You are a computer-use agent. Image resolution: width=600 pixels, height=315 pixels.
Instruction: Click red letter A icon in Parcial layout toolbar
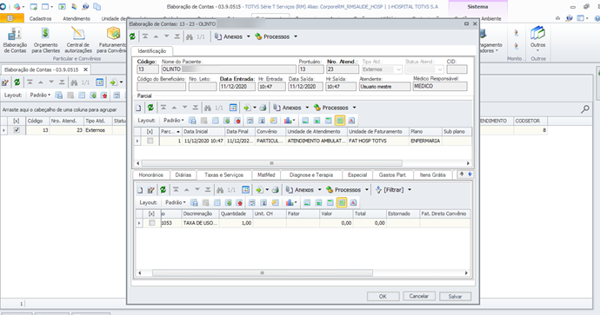click(351, 121)
